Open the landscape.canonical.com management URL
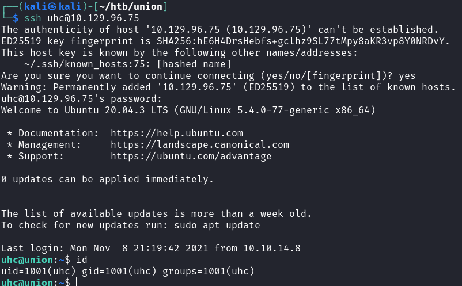This screenshot has height=286, width=462. [x=199, y=144]
